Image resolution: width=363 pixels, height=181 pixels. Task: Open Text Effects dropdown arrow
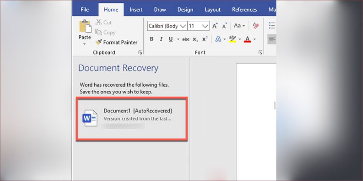pos(225,39)
